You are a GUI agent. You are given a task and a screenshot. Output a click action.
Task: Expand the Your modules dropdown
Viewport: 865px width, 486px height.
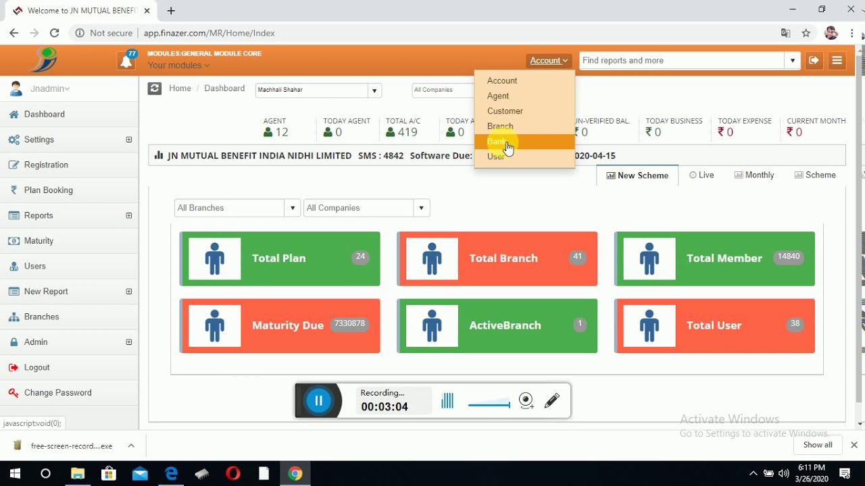(178, 65)
